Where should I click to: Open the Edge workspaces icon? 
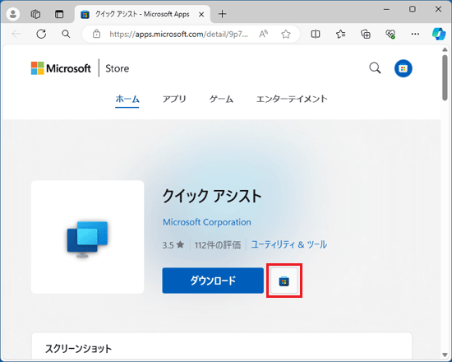point(35,14)
